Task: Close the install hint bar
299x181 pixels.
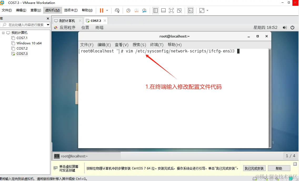Action: click(x=295, y=164)
